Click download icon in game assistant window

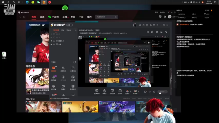[x=165, y=17]
